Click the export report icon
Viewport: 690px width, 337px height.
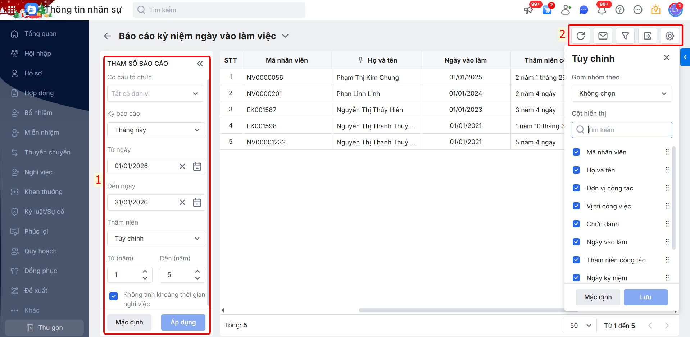tap(648, 36)
